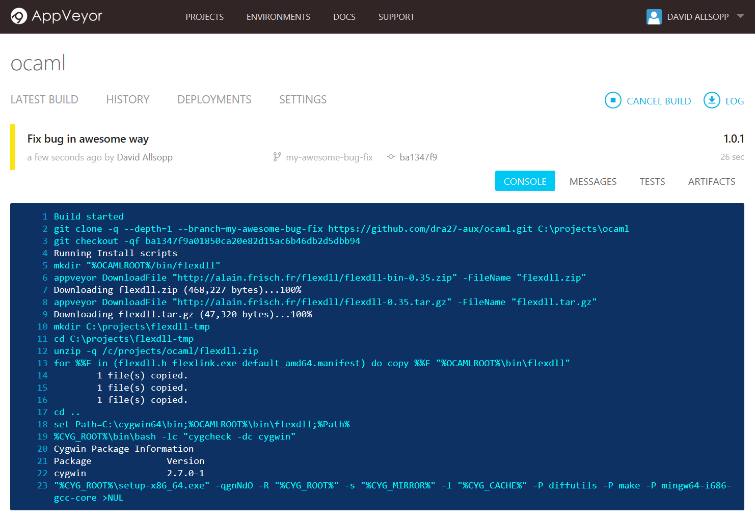
Task: Click the 'Fix bug in awesome way' build title
Action: click(88, 139)
